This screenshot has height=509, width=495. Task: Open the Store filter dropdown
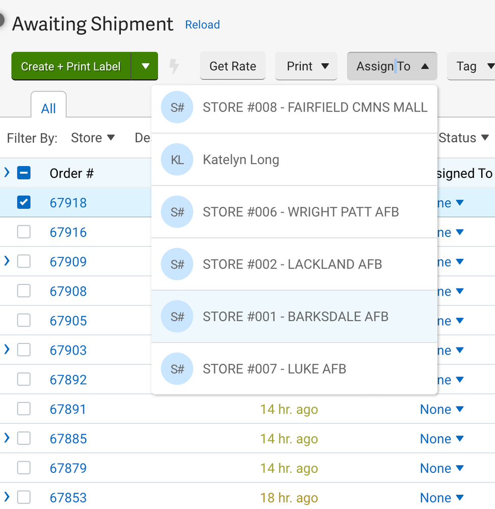[x=93, y=138]
